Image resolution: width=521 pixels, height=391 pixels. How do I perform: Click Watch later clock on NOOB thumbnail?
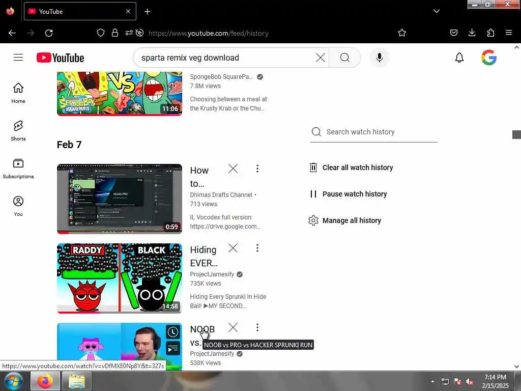[x=173, y=332]
